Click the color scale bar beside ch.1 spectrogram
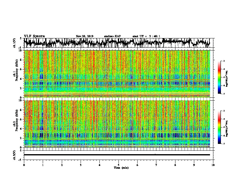This screenshot has width=240, height=185. click(x=219, y=77)
